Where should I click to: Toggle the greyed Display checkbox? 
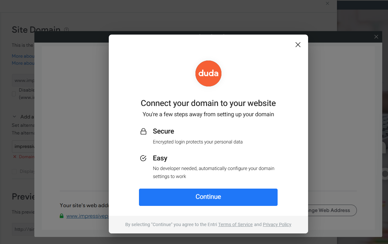point(14,171)
